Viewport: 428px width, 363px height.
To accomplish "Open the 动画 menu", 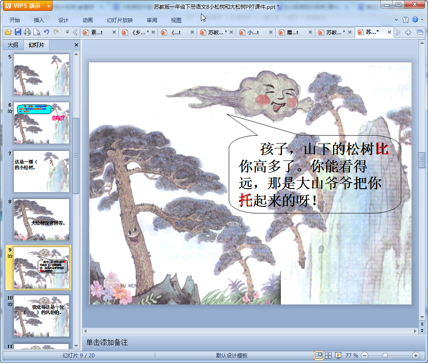I will 88,20.
